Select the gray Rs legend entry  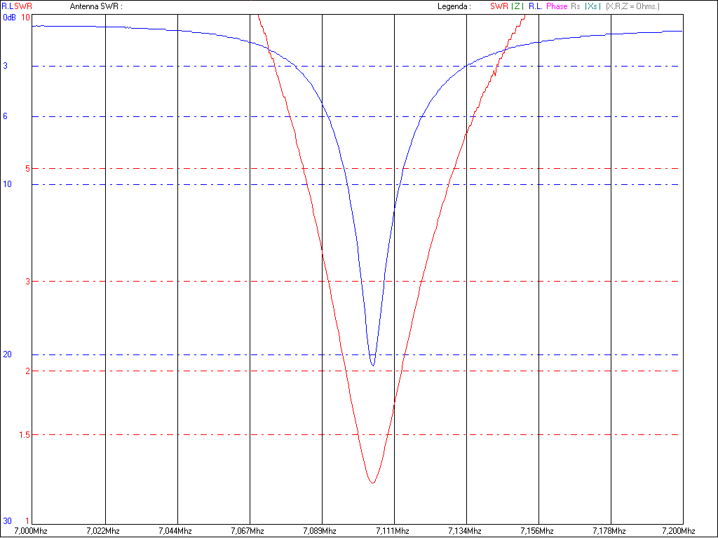pyautogui.click(x=576, y=6)
